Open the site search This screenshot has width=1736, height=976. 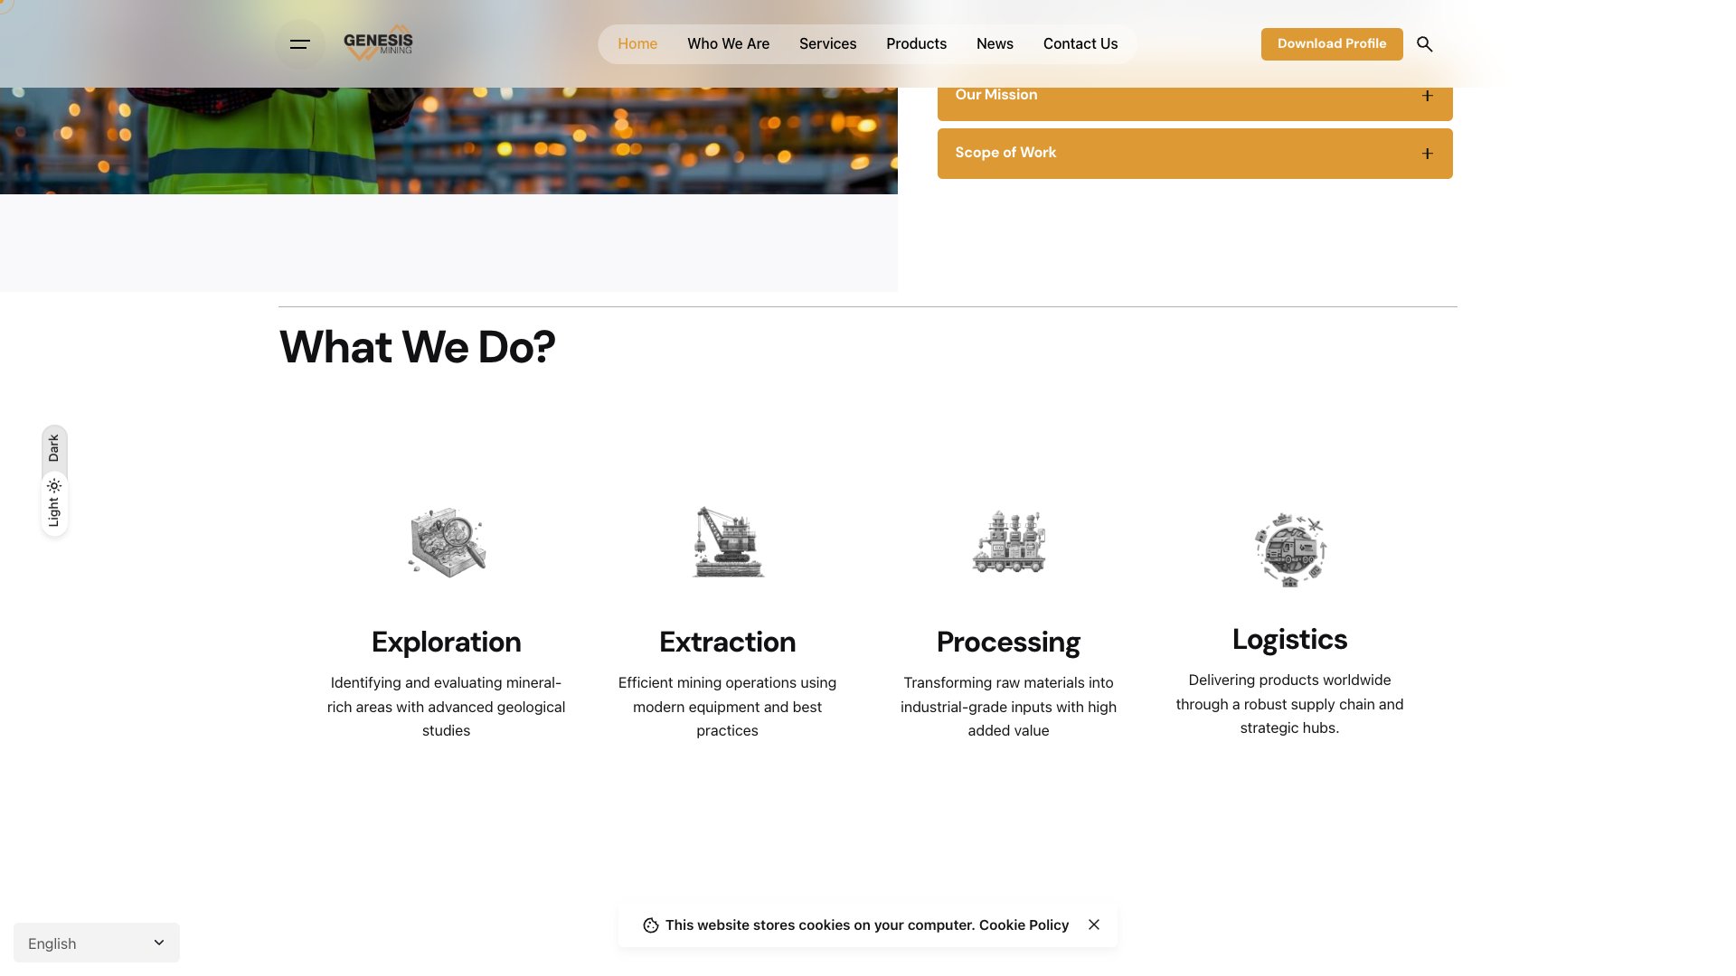tap(1424, 43)
